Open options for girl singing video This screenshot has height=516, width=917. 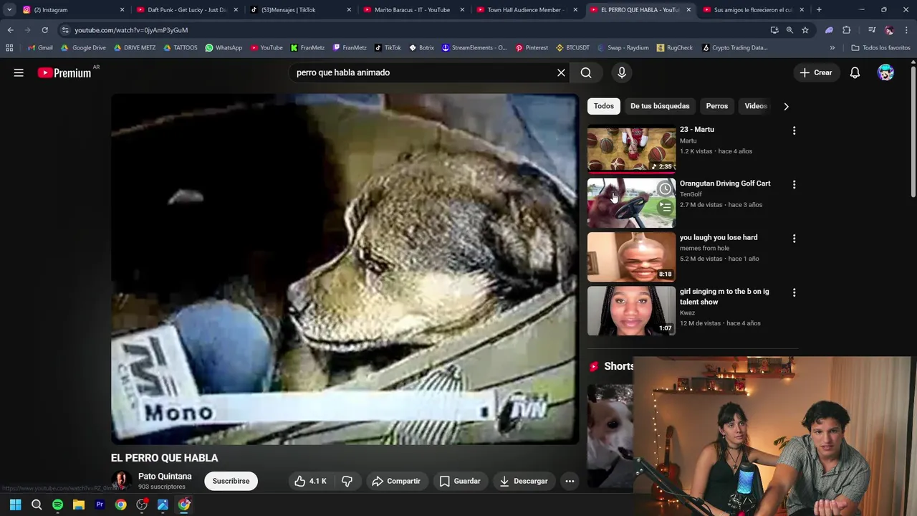click(794, 292)
